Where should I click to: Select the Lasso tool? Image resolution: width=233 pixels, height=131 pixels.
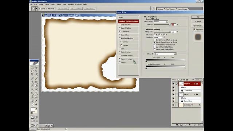coord(32,71)
